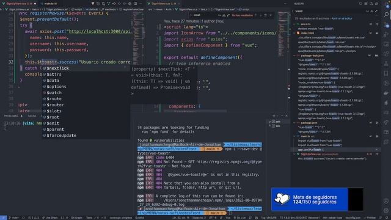Toggle regex in editor find widget
This screenshot has width=391, height=220.
228,15
